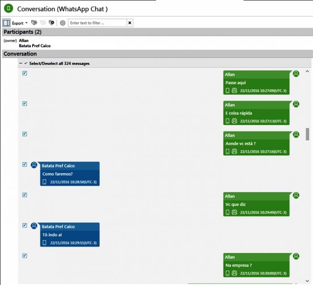Image resolution: width=313 pixels, height=285 pixels.
Task: Click contacts icon in 'Na empresa ?' message
Action: click(x=234, y=273)
